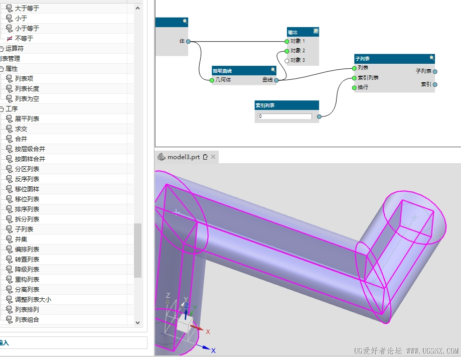This screenshot has height=357, width=461.
Task: Select the 降级列表 node entry
Action: [x=27, y=269]
